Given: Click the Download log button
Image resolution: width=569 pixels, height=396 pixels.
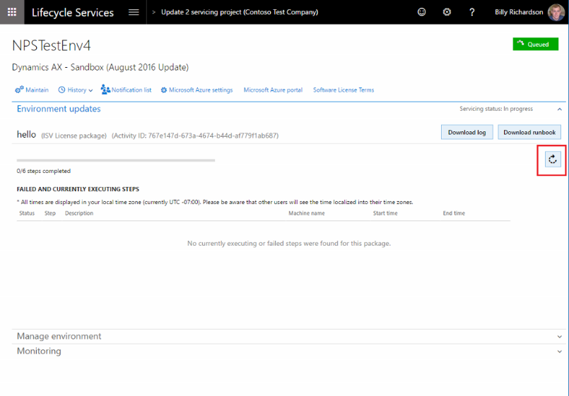Looking at the screenshot, I should [x=467, y=132].
